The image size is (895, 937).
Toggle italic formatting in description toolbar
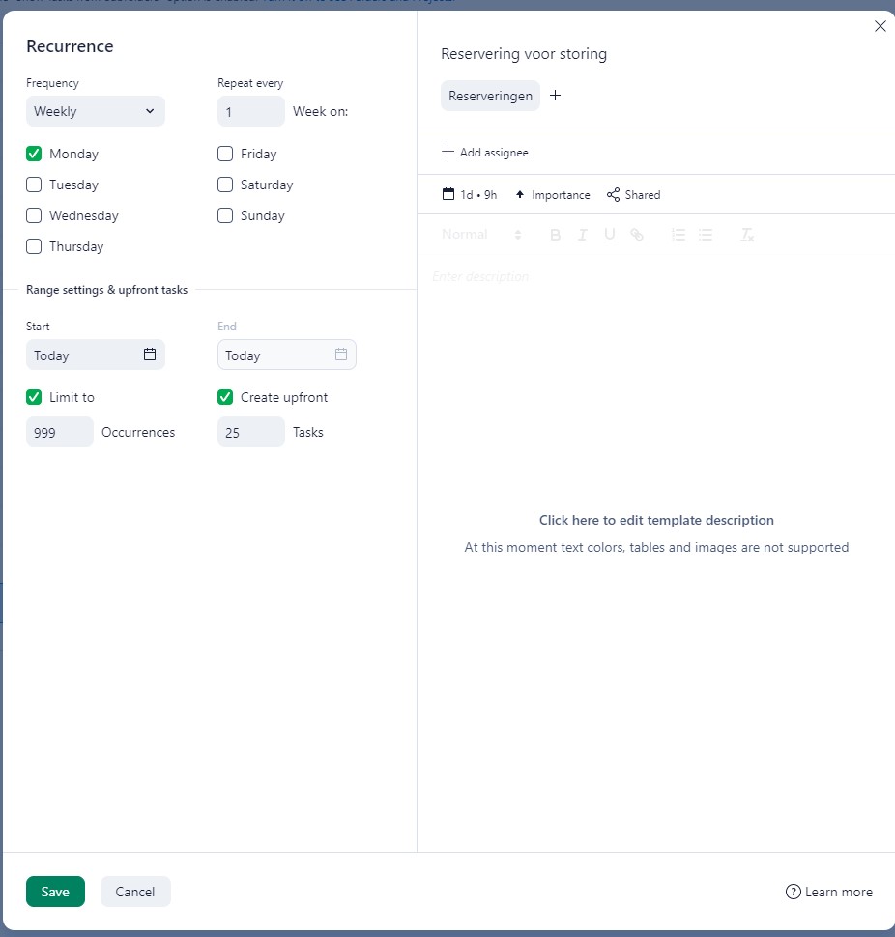[x=582, y=235]
